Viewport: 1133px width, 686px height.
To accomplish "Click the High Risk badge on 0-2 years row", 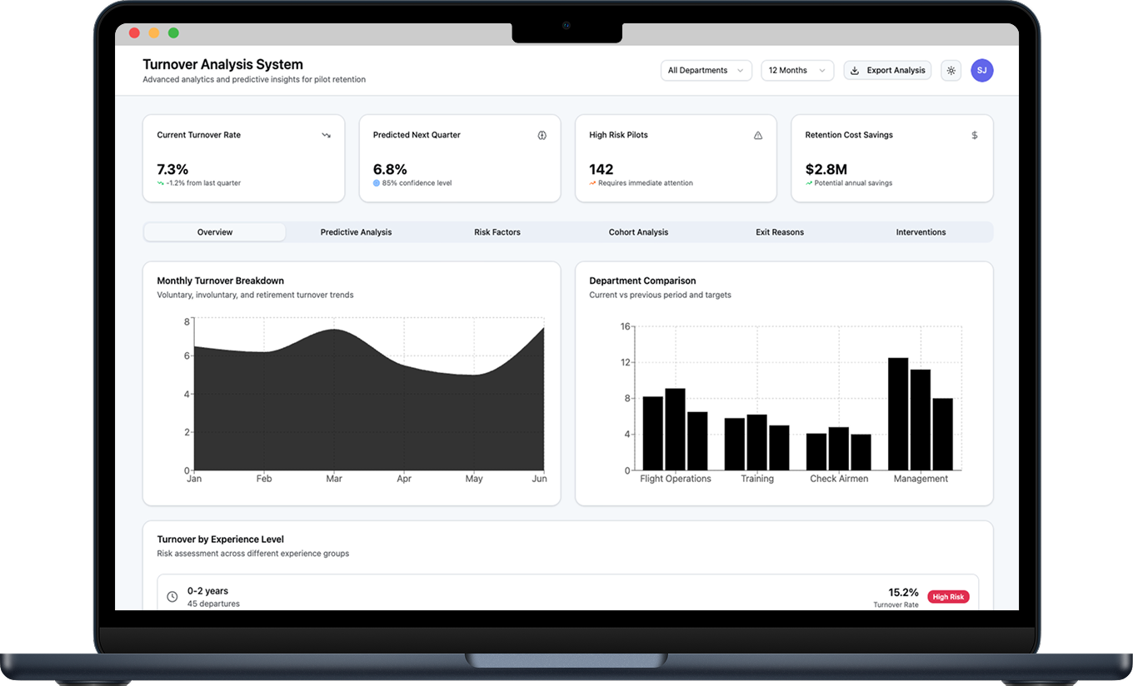I will pos(948,596).
